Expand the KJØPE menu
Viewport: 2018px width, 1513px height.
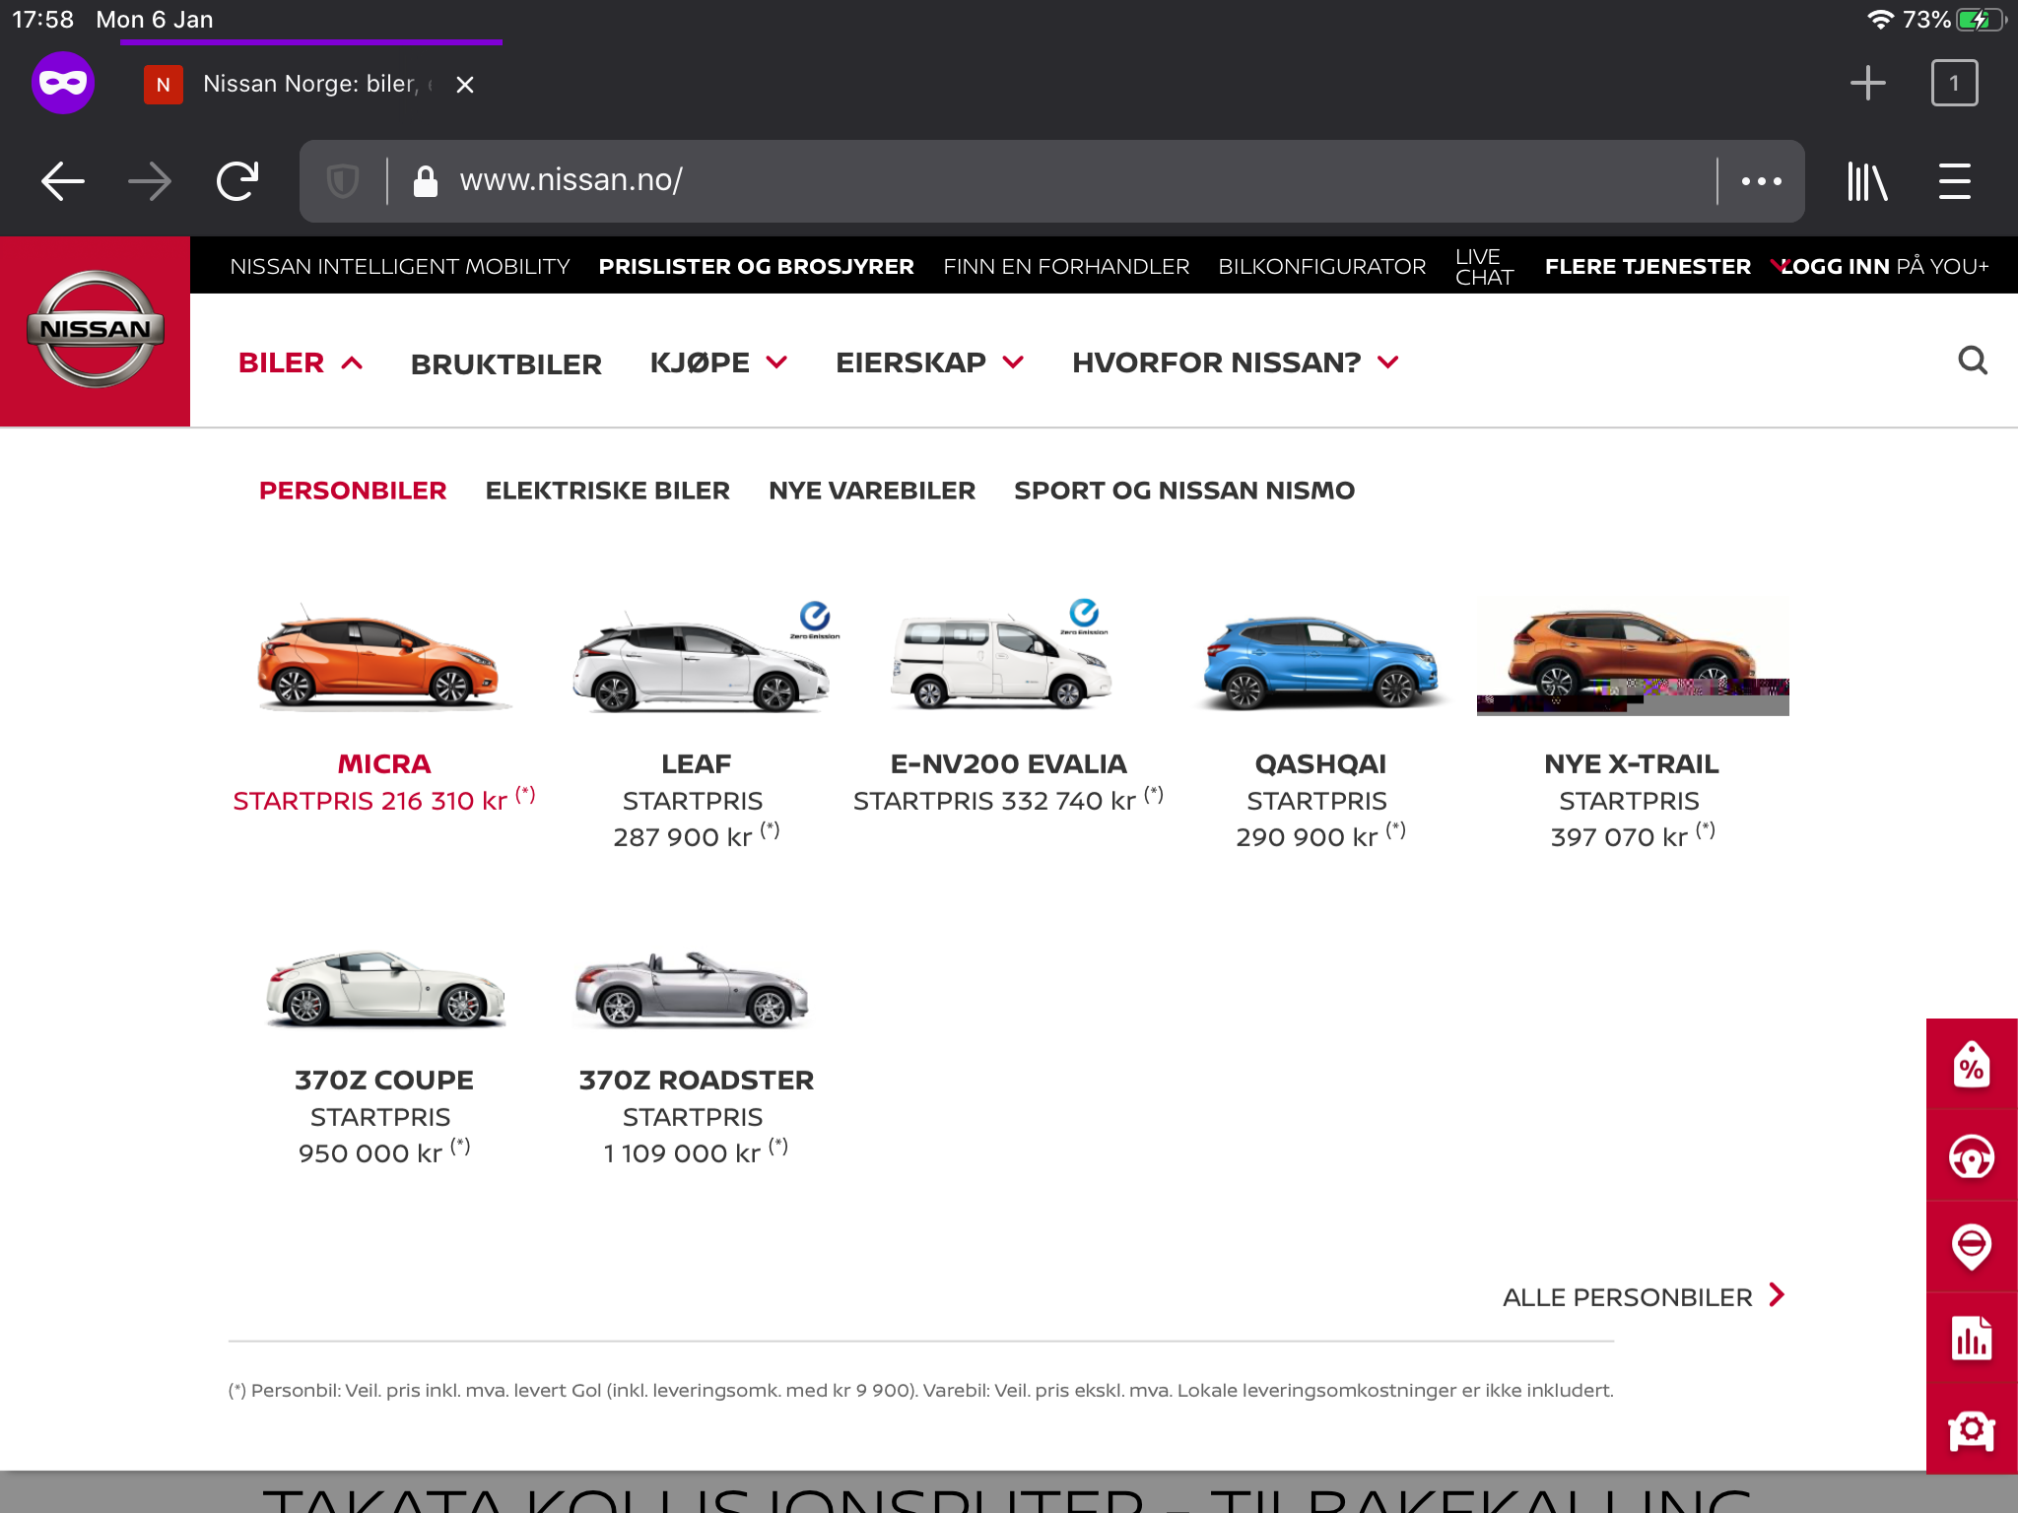[718, 362]
